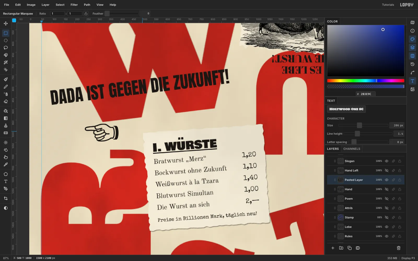
Task: Open the Navigator map panel icon
Action: tap(413, 22)
